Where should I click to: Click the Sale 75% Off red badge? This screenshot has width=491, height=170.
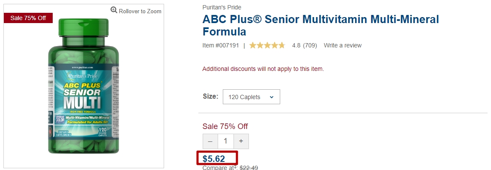(x=28, y=18)
